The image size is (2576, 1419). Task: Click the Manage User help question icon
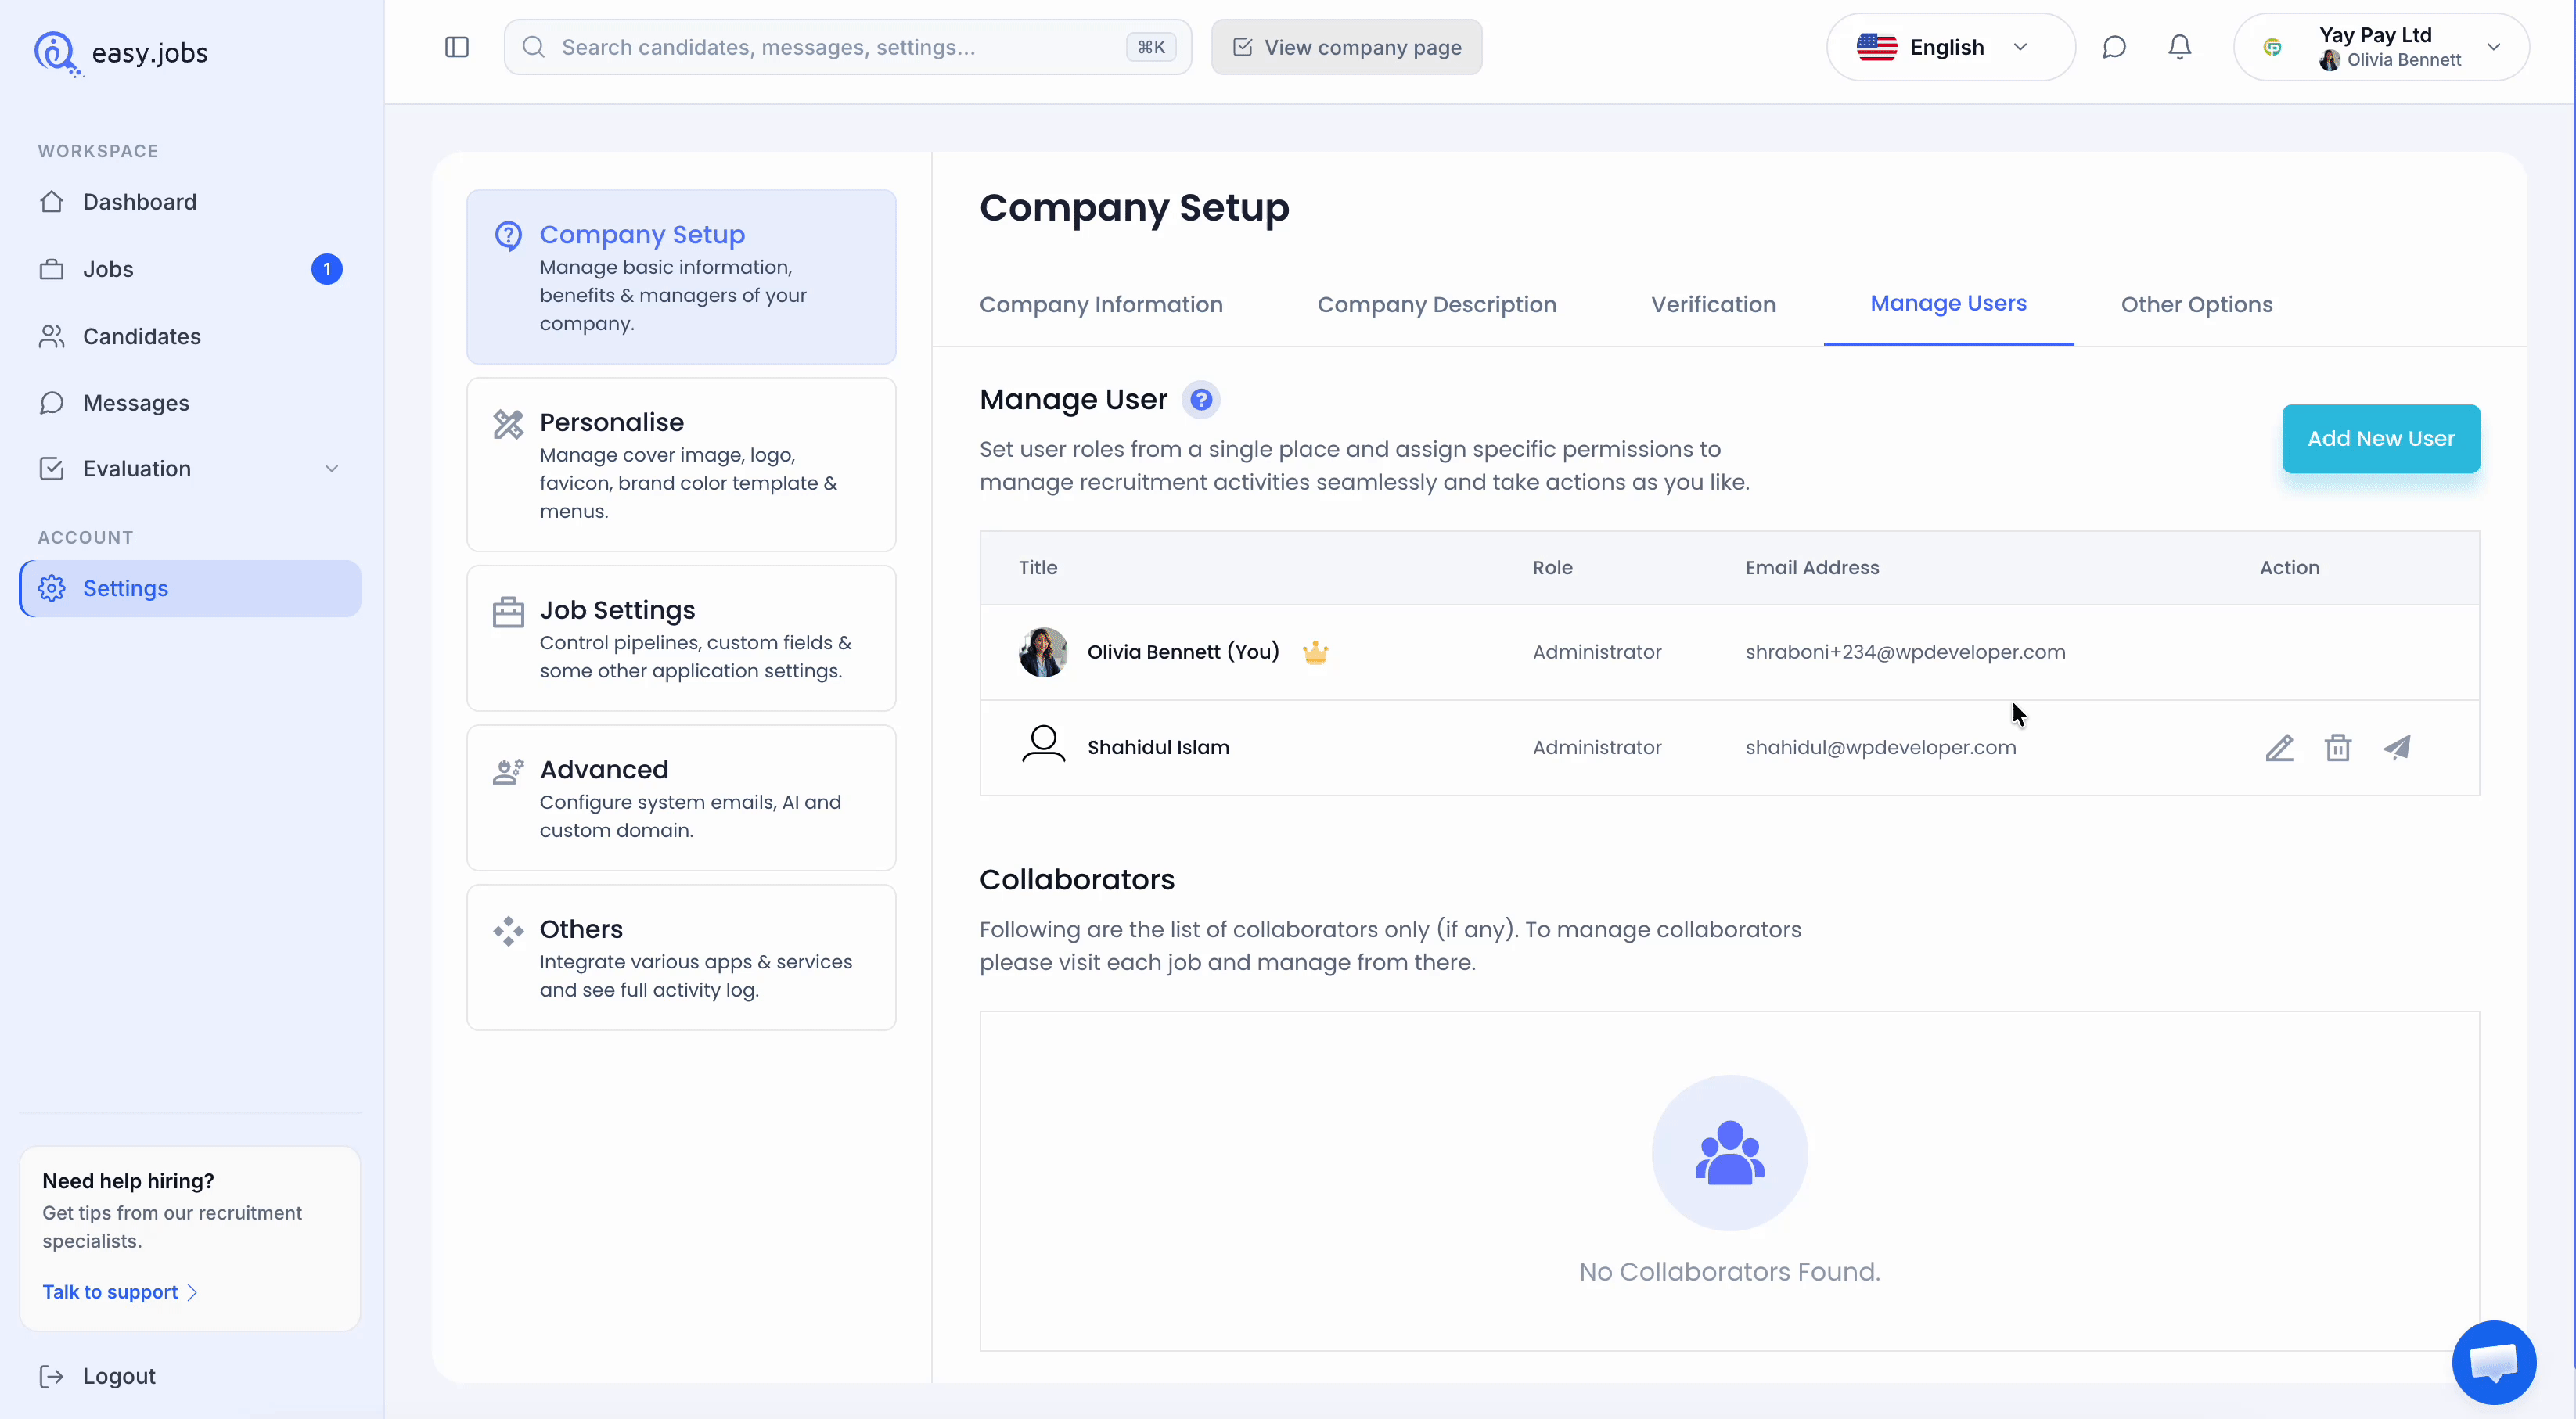1201,400
